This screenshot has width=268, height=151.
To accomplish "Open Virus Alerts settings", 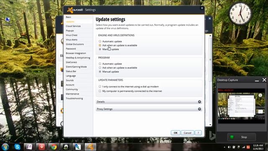I will click(72, 39).
